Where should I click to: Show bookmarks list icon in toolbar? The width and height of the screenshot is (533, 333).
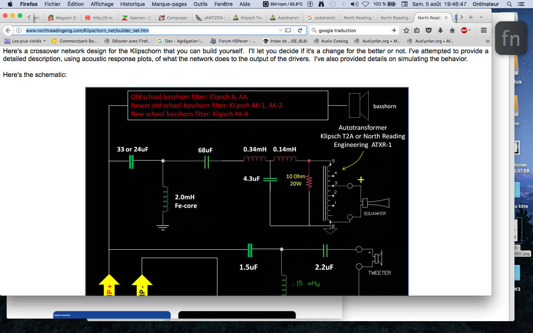(417, 30)
